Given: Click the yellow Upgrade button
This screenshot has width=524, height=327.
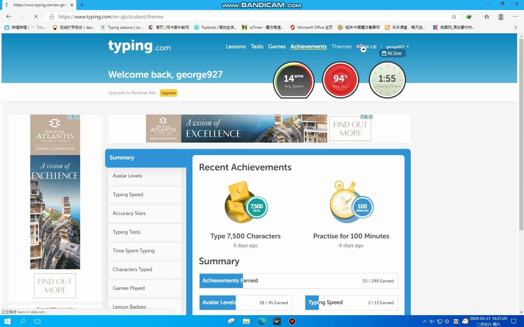Looking at the screenshot, I should pyautogui.click(x=168, y=93).
